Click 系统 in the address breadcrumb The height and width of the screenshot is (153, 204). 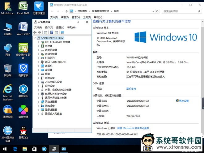click(116, 11)
